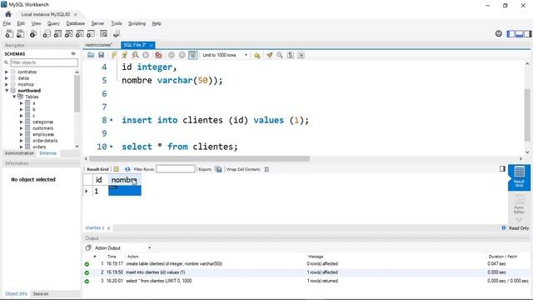Create a new view icon

coord(68,33)
